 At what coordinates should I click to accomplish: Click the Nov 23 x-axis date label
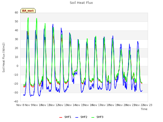pyautogui.click(x=148, y=105)
